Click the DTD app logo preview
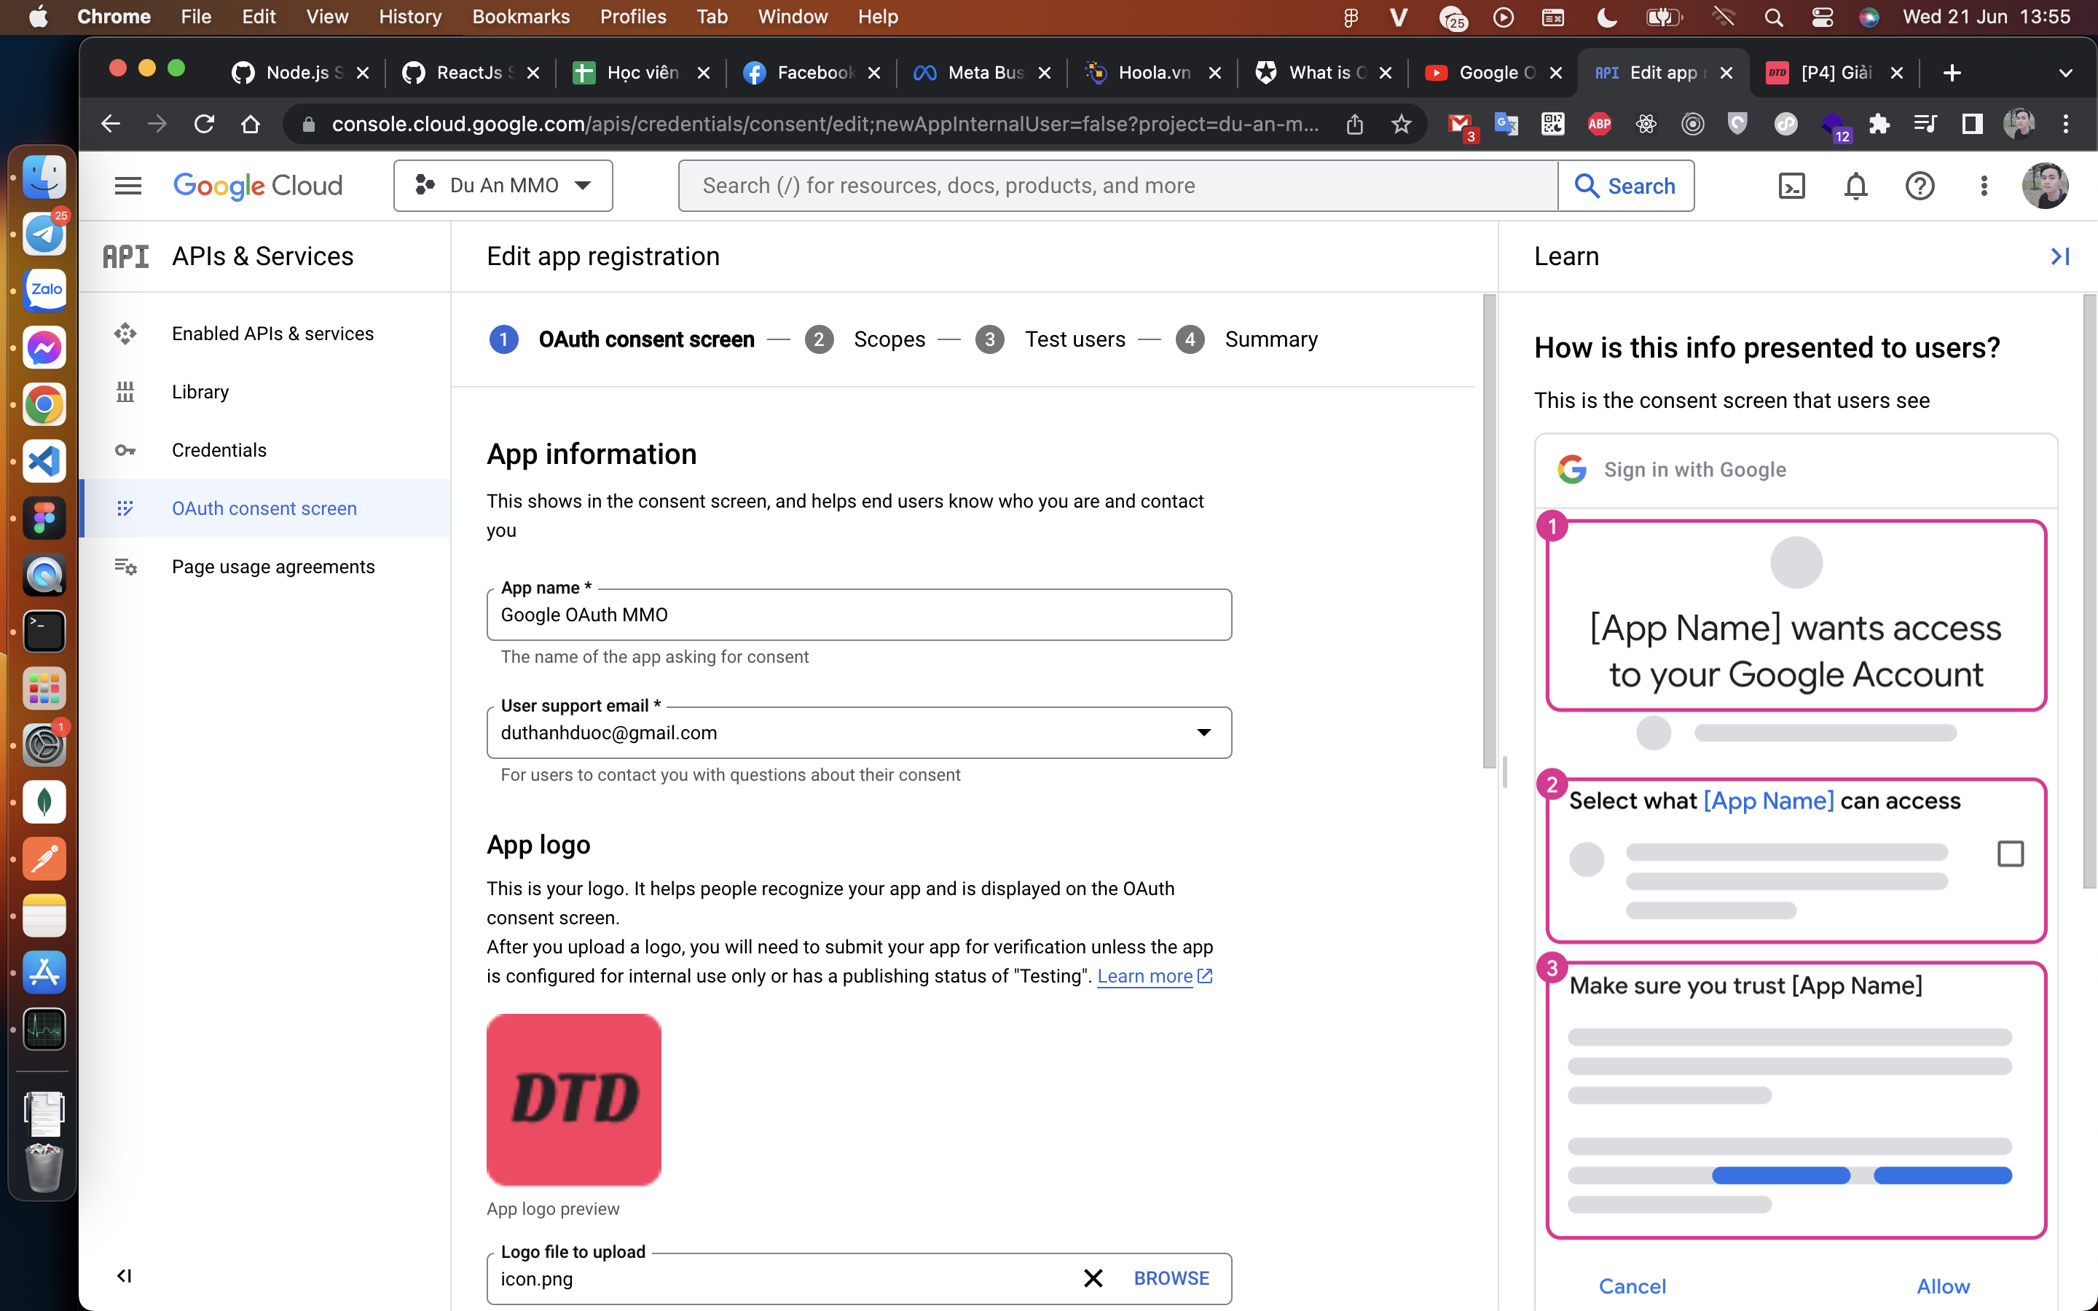 click(573, 1100)
